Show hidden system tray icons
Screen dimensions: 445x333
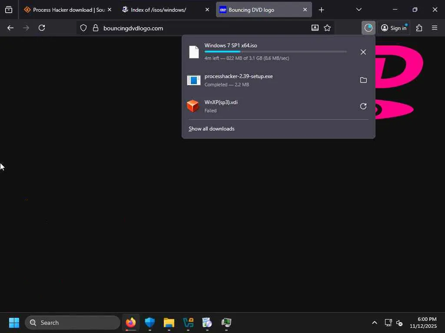(374, 323)
